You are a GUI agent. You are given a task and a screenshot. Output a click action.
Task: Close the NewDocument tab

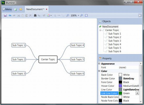click(47, 9)
